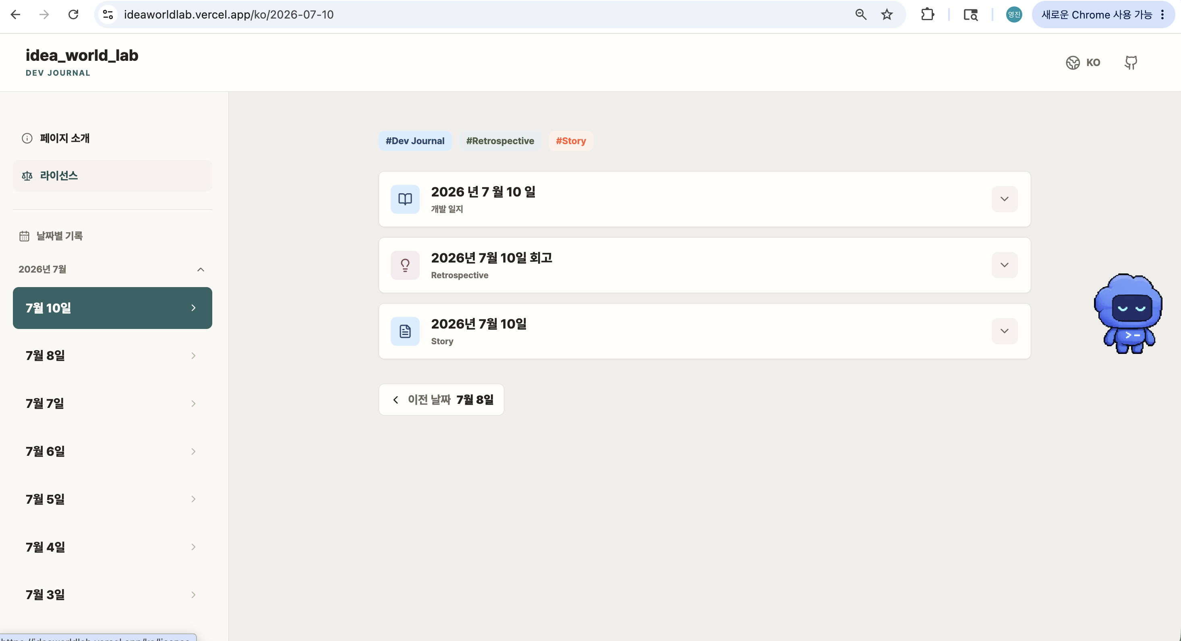Click the blue robot mascot
Viewport: 1181px width, 641px height.
[1128, 313]
